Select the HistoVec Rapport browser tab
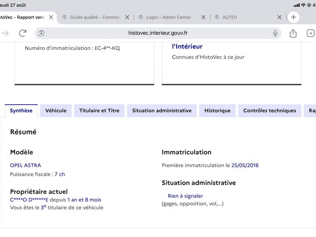The image size is (316, 237). coord(22,17)
